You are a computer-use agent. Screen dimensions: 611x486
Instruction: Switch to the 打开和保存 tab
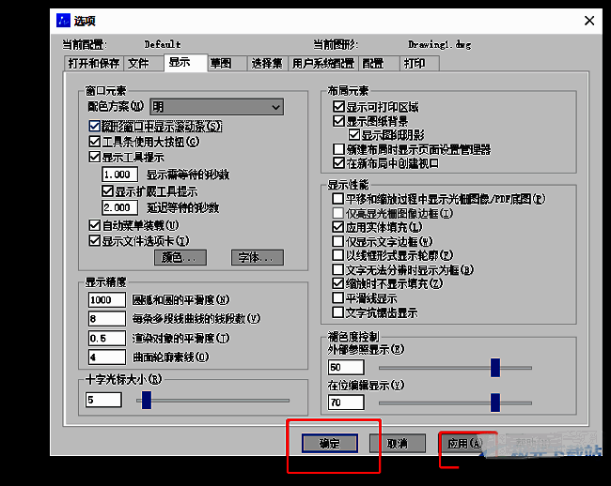pyautogui.click(x=93, y=64)
